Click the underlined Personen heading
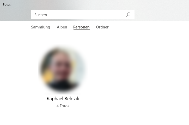Screen dimensions: 189x125 tap(81, 27)
